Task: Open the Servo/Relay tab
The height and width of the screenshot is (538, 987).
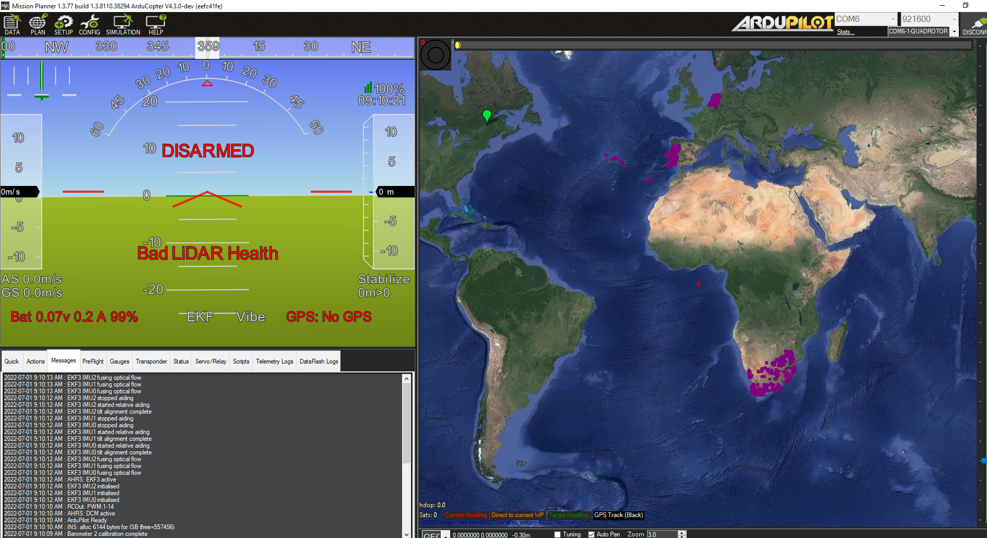Action: pos(211,361)
